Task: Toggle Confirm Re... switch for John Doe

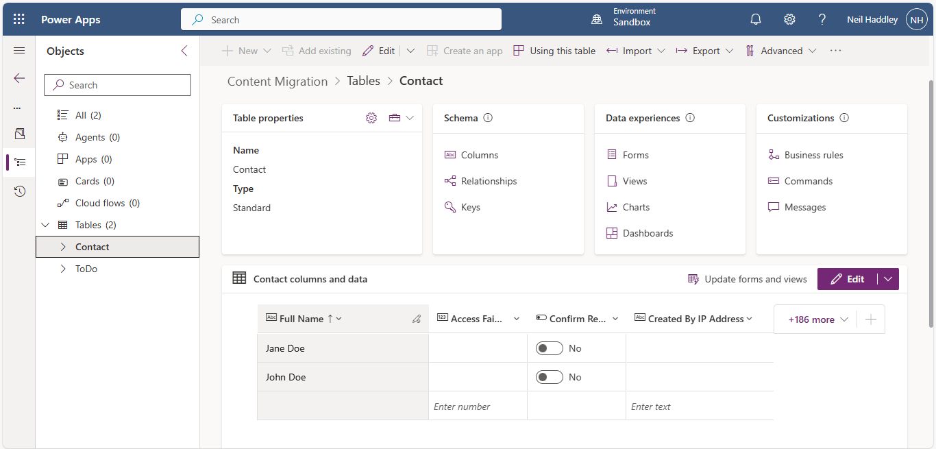Action: coord(549,377)
